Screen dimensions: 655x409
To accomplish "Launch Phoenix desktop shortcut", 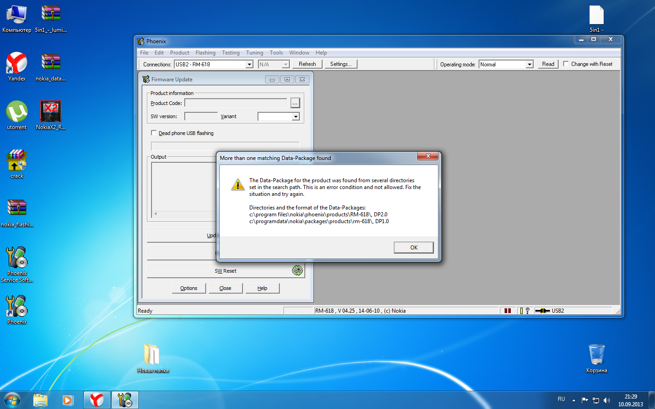I will (17, 310).
